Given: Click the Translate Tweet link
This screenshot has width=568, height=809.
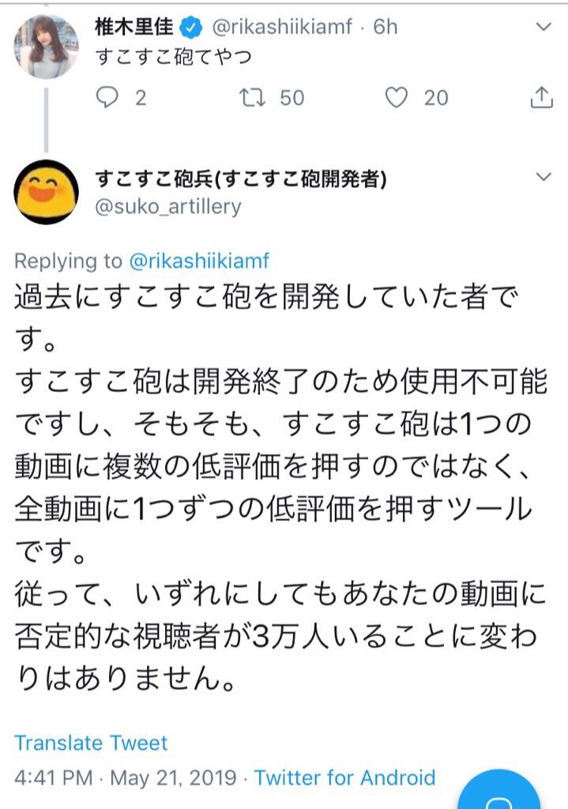Looking at the screenshot, I should [91, 743].
